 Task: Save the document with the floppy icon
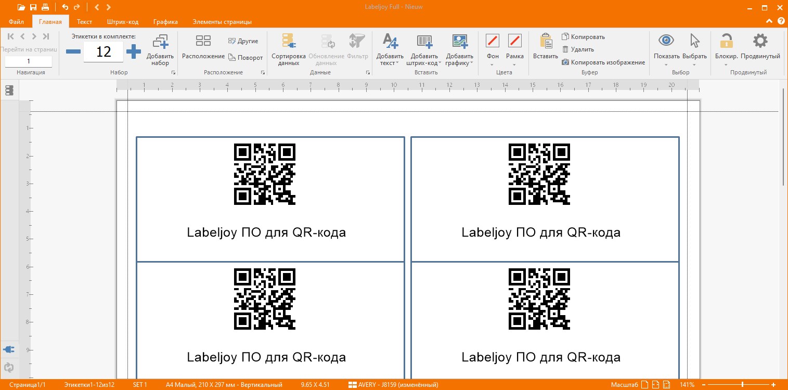[33, 7]
